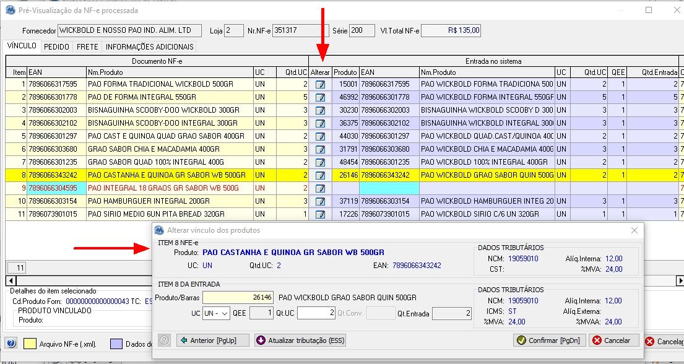Click the blue help icon in the legend bar
Screen dimensions: 684x364
coord(12,344)
